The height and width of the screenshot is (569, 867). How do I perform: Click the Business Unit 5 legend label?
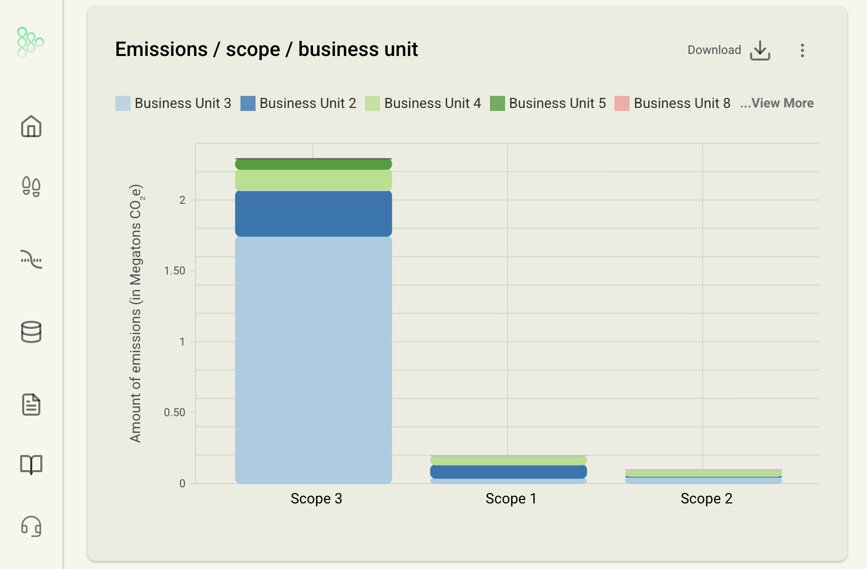click(558, 103)
